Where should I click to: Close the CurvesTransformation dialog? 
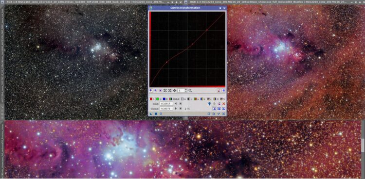point(224,8)
